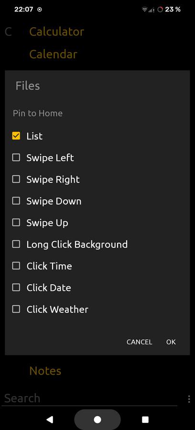Open the three-dot menu beside Search
The width and height of the screenshot is (195, 430).
click(189, 399)
